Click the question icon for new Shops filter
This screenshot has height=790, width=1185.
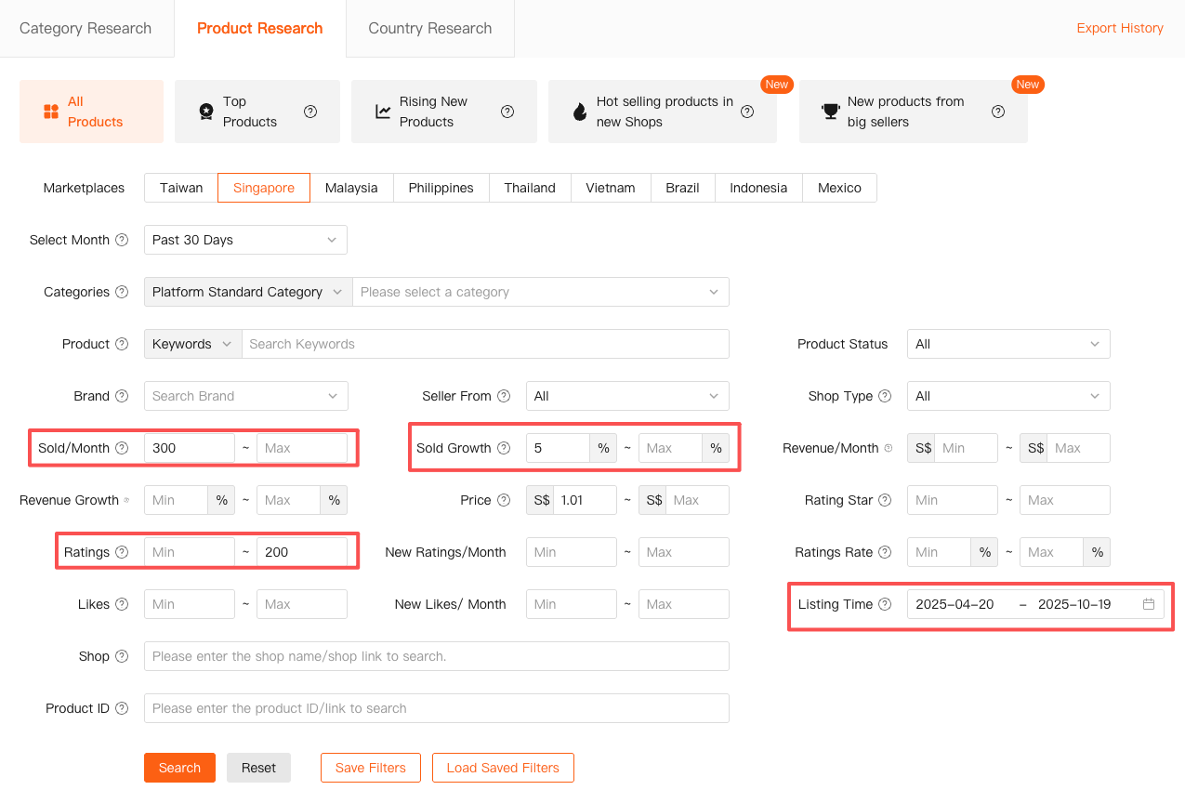[747, 112]
